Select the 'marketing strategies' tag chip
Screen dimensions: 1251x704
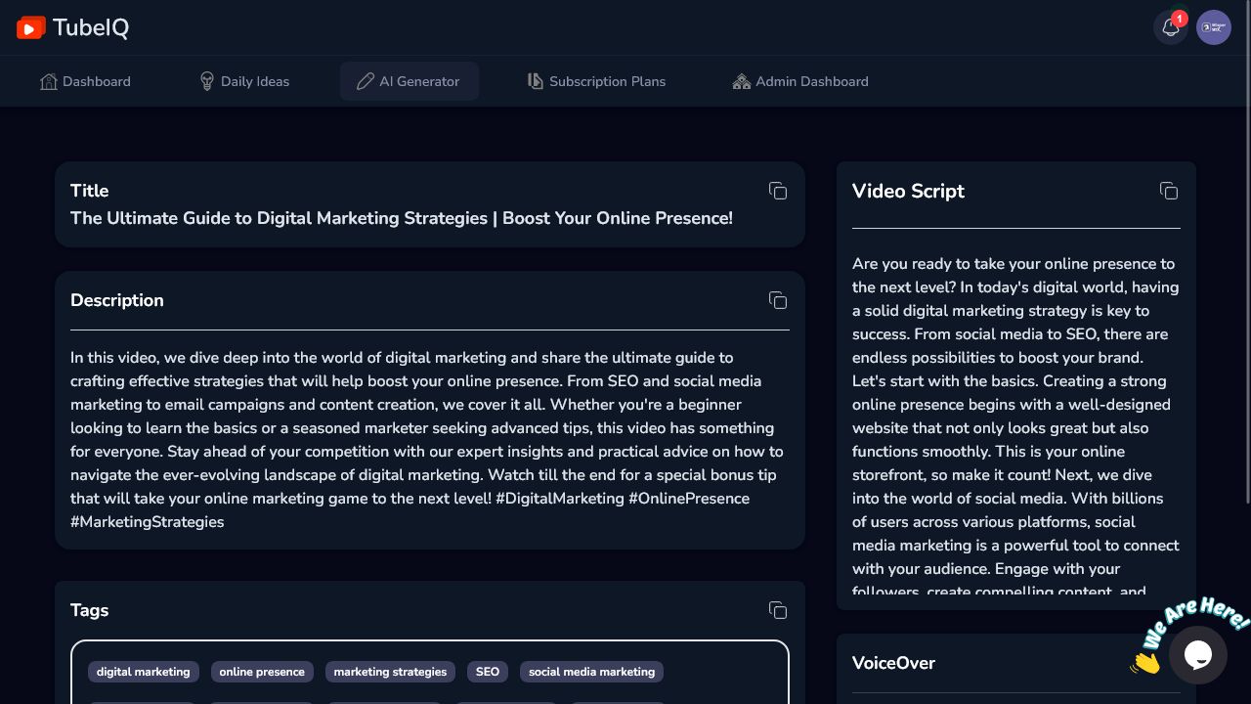[390, 672]
